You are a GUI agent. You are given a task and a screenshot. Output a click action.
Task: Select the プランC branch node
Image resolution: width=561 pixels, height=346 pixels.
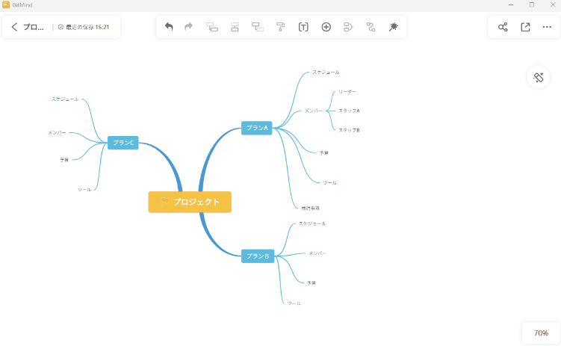click(123, 143)
